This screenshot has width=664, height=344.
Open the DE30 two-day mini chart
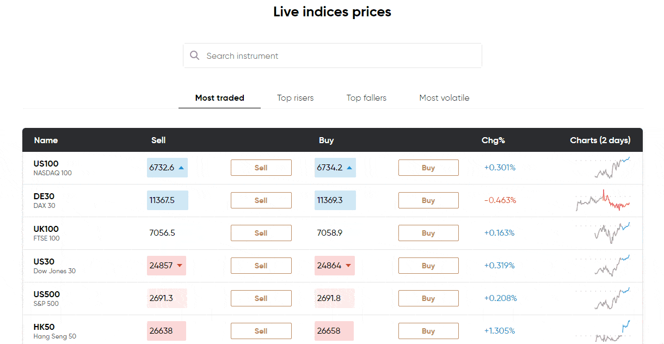(604, 200)
